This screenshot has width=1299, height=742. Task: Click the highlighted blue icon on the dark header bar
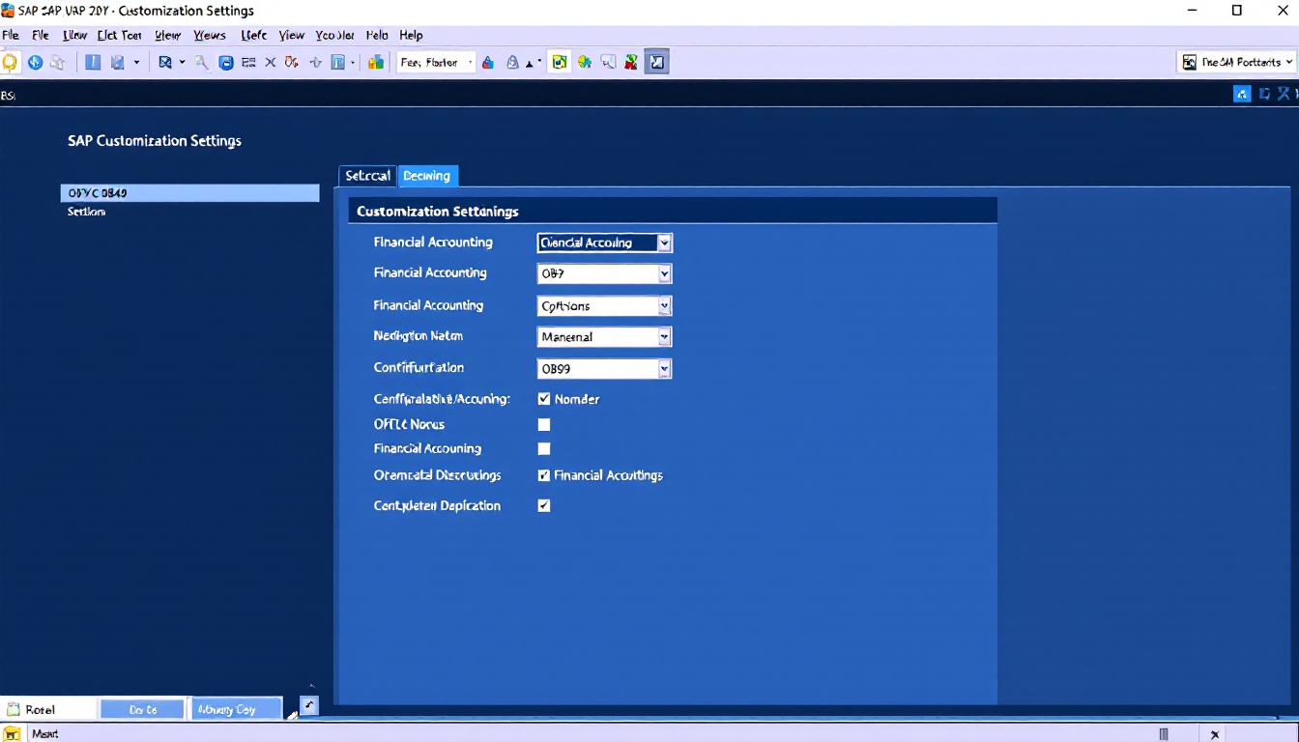(x=1243, y=94)
